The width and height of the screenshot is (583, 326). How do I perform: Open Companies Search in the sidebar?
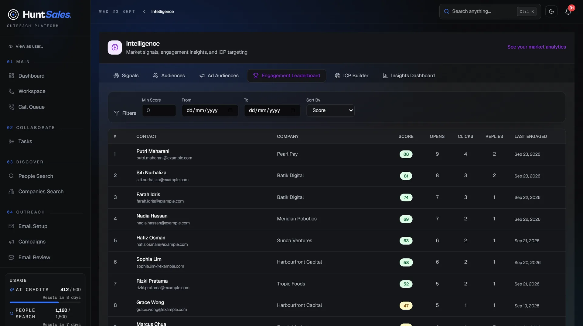point(41,192)
